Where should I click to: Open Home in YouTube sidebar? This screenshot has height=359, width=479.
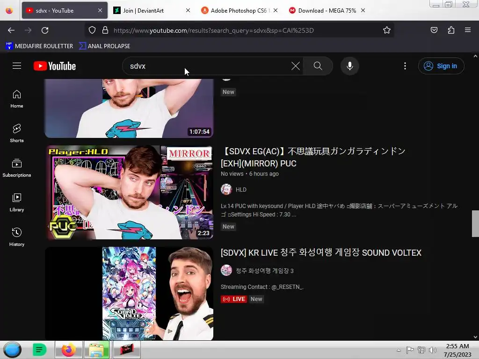[x=17, y=99]
